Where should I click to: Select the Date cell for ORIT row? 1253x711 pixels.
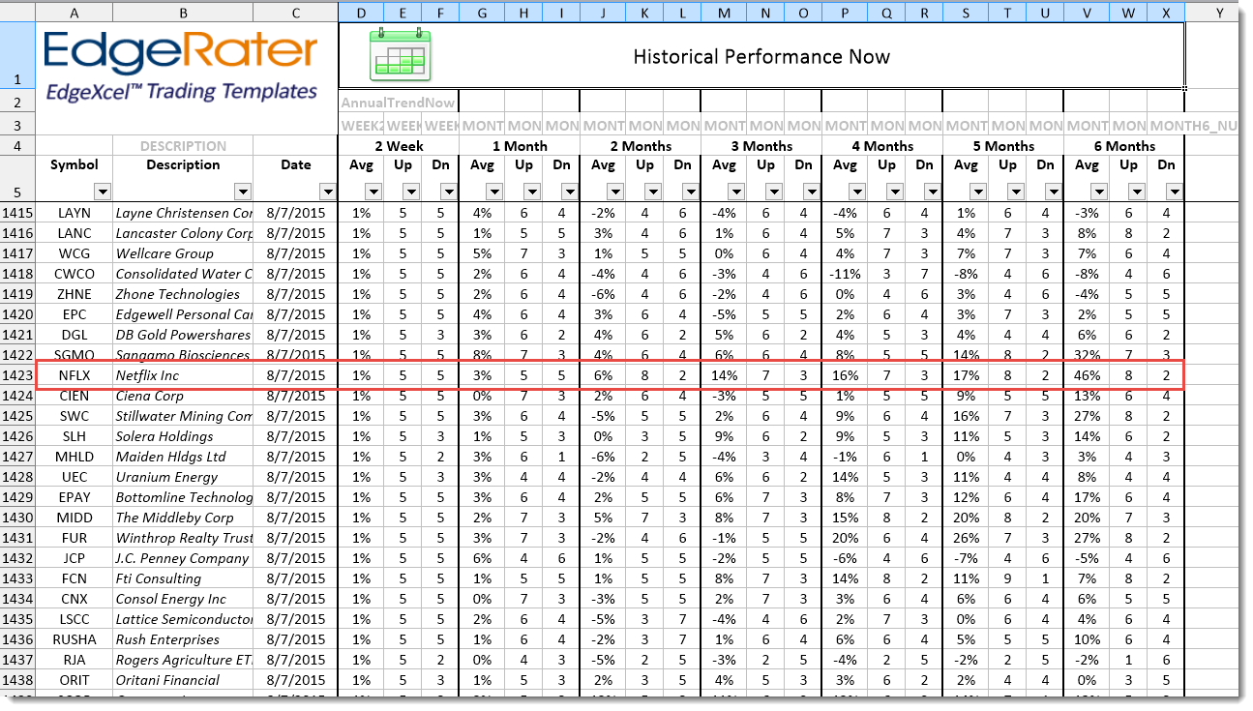pos(295,680)
